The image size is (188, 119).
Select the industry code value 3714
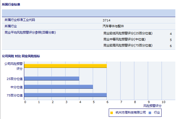(107, 20)
